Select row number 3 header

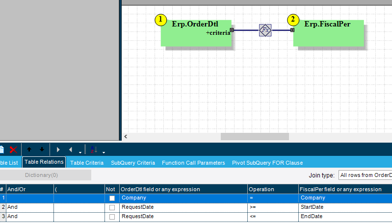point(3,217)
